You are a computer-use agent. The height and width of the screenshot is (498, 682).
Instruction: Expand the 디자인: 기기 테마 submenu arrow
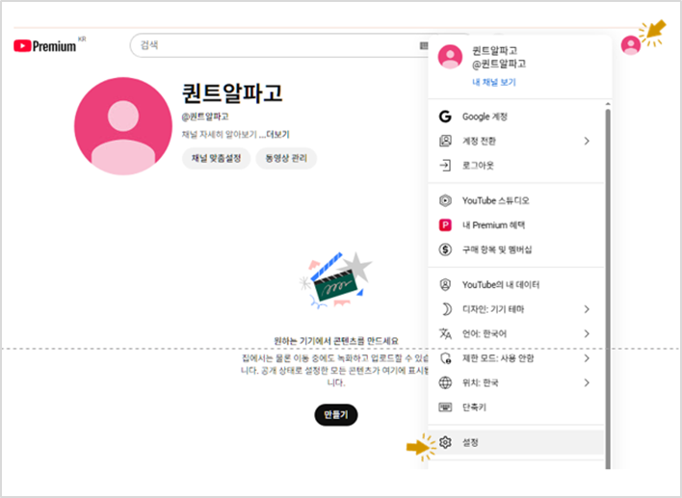pyautogui.click(x=587, y=309)
